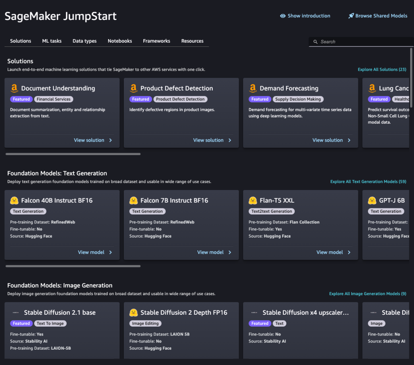The width and height of the screenshot is (414, 365).
Task: View model for Flan-T5 XXL
Action: point(330,253)
